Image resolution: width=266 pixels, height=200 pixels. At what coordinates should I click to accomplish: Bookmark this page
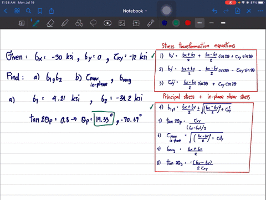tap(40, 11)
